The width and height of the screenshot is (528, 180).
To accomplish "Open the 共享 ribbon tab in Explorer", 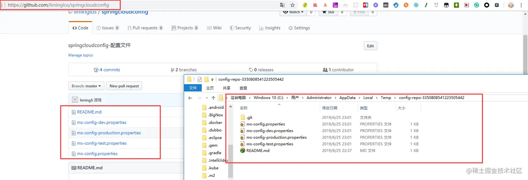I will coord(227,88).
